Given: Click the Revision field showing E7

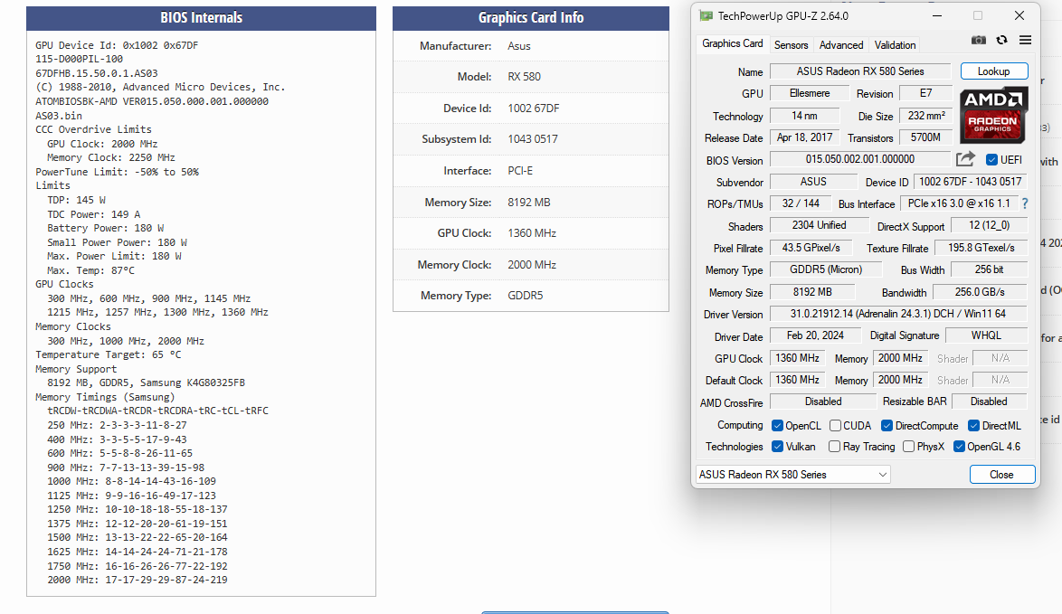Looking at the screenshot, I should click(x=925, y=93).
